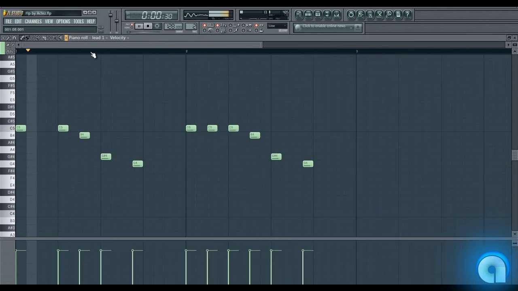Open the browser panel icon
This screenshot has width=518, height=291.
[327, 15]
